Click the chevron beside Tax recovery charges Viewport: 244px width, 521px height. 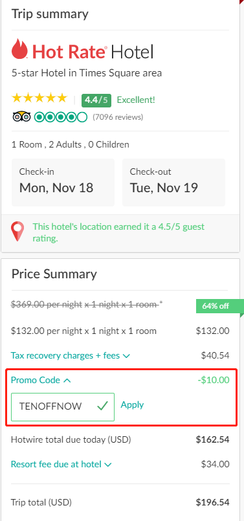(x=126, y=356)
